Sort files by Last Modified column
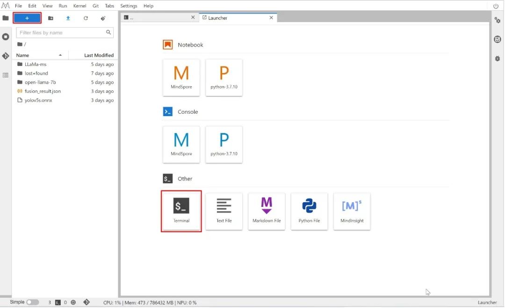The height and width of the screenshot is (308, 505). tap(94, 55)
